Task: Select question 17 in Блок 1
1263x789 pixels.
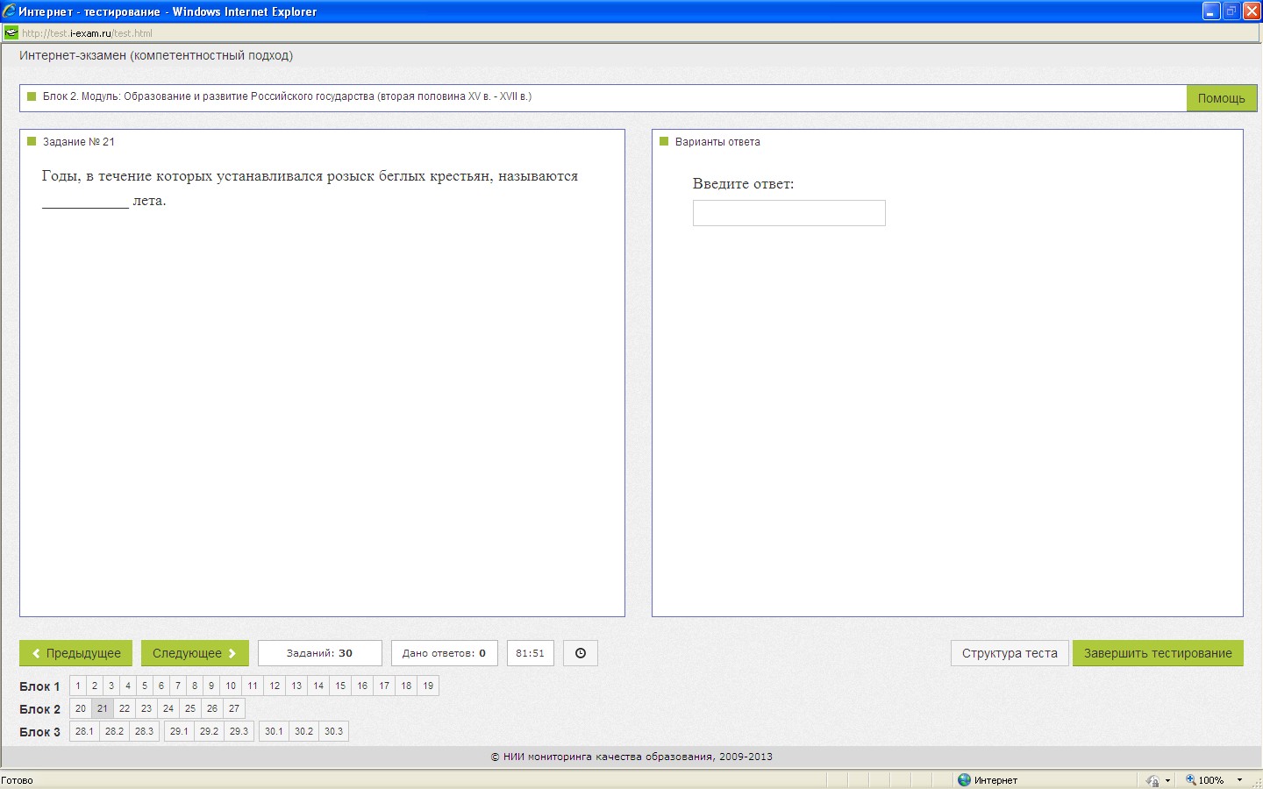Action: coord(384,686)
